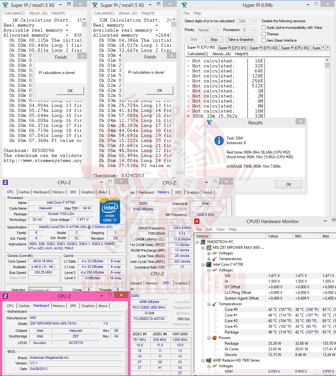Viewport: 336px width, 376px height.
Task: Click the motherboard icon beside MSI Z87 MPOWER MAX
Action: [x=209, y=248]
